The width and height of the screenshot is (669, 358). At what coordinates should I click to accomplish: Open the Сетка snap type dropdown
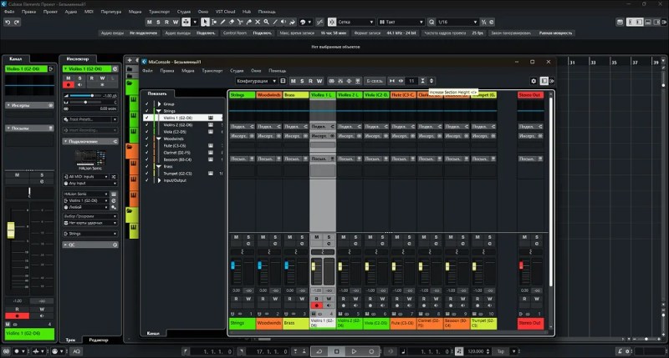355,23
